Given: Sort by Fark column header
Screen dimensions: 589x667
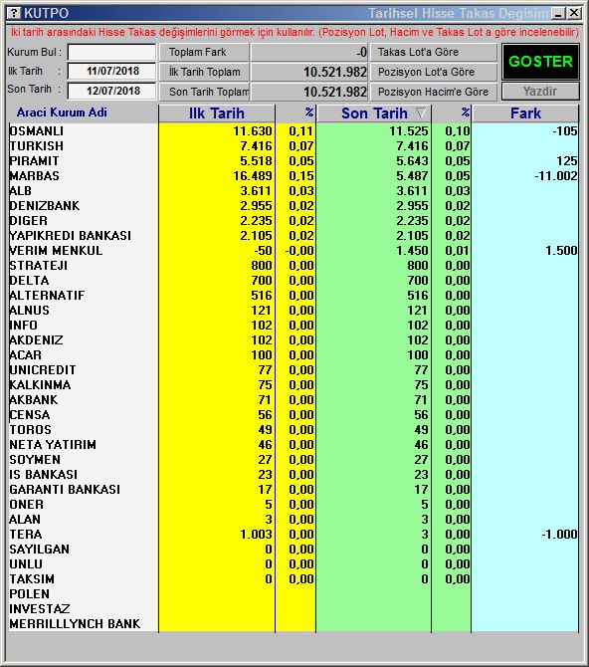Looking at the screenshot, I should (x=525, y=113).
